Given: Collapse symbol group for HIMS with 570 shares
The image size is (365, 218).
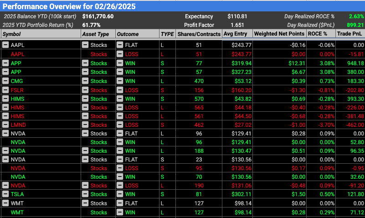Looking at the screenshot, I should pyautogui.click(x=5, y=99).
